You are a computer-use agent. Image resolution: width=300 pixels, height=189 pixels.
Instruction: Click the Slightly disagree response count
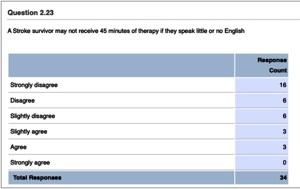(284, 116)
